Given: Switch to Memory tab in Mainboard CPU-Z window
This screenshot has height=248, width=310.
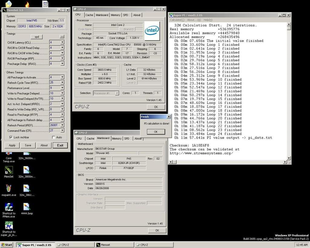Looking at the screenshot, I should click(117, 139).
